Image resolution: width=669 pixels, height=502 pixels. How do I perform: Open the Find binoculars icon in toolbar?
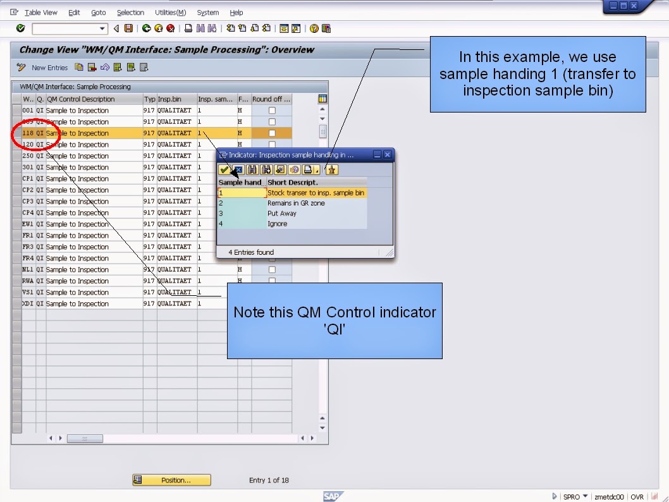[200, 28]
